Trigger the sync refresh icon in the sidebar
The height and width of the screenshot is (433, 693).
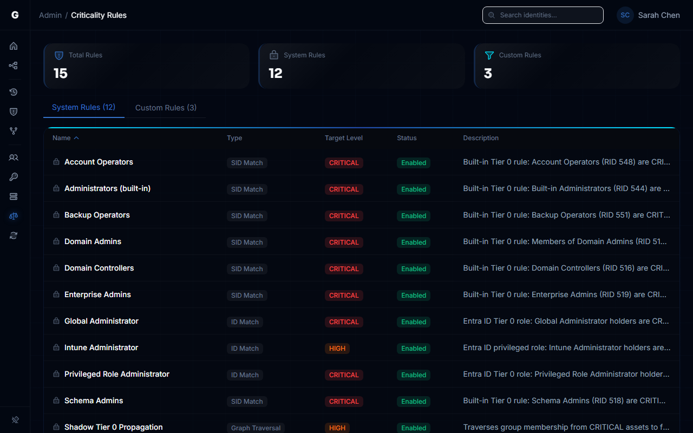point(14,235)
